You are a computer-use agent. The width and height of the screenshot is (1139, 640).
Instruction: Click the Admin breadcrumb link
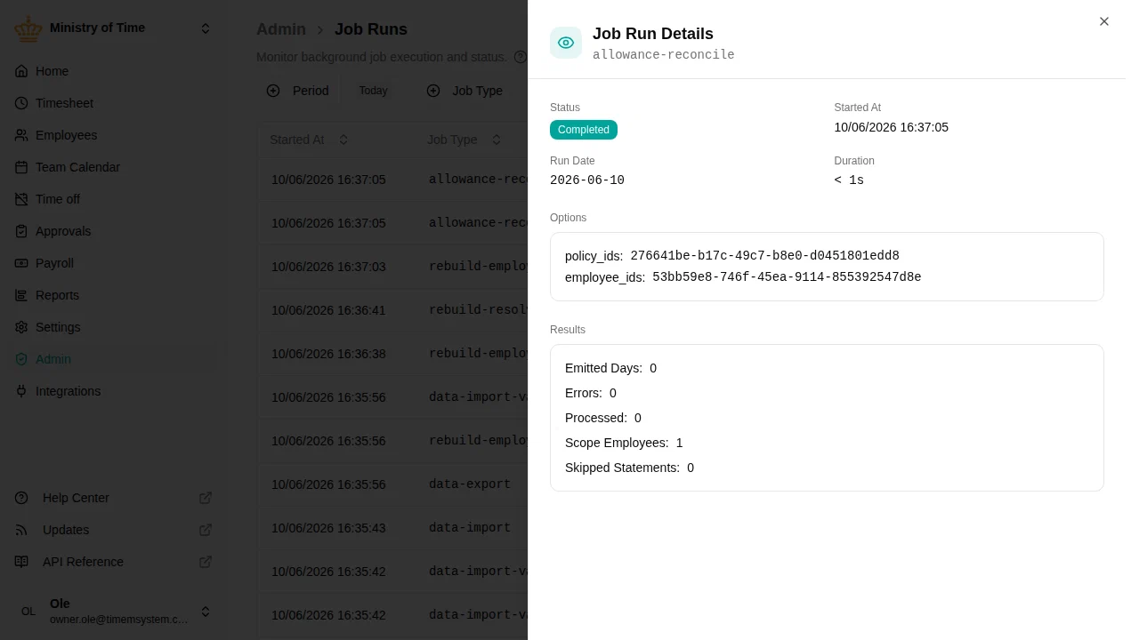click(281, 29)
